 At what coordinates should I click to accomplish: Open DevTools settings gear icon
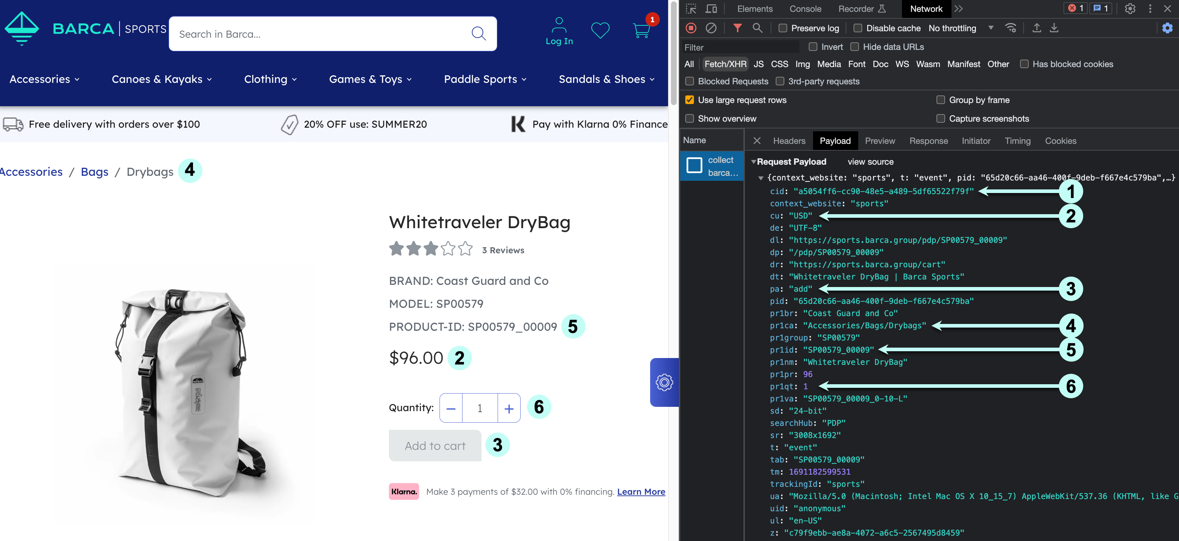tap(1129, 9)
